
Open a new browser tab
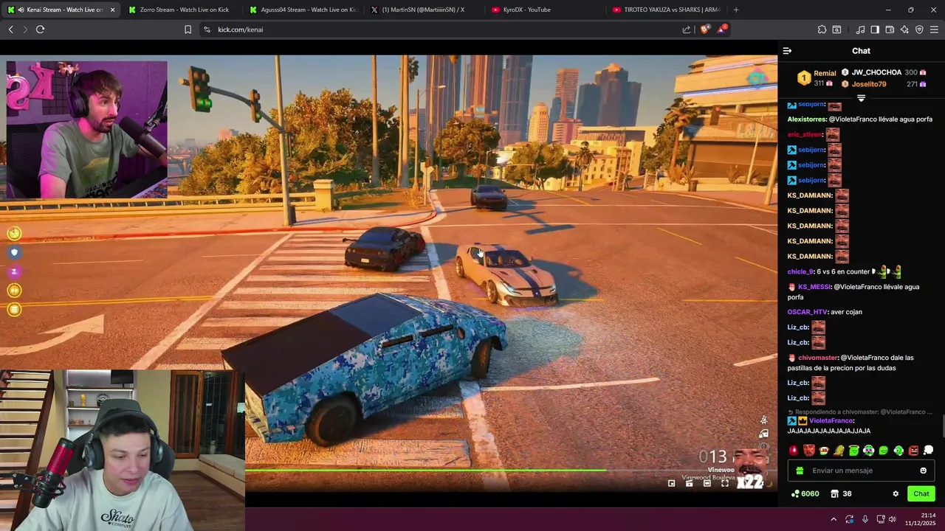tap(736, 10)
